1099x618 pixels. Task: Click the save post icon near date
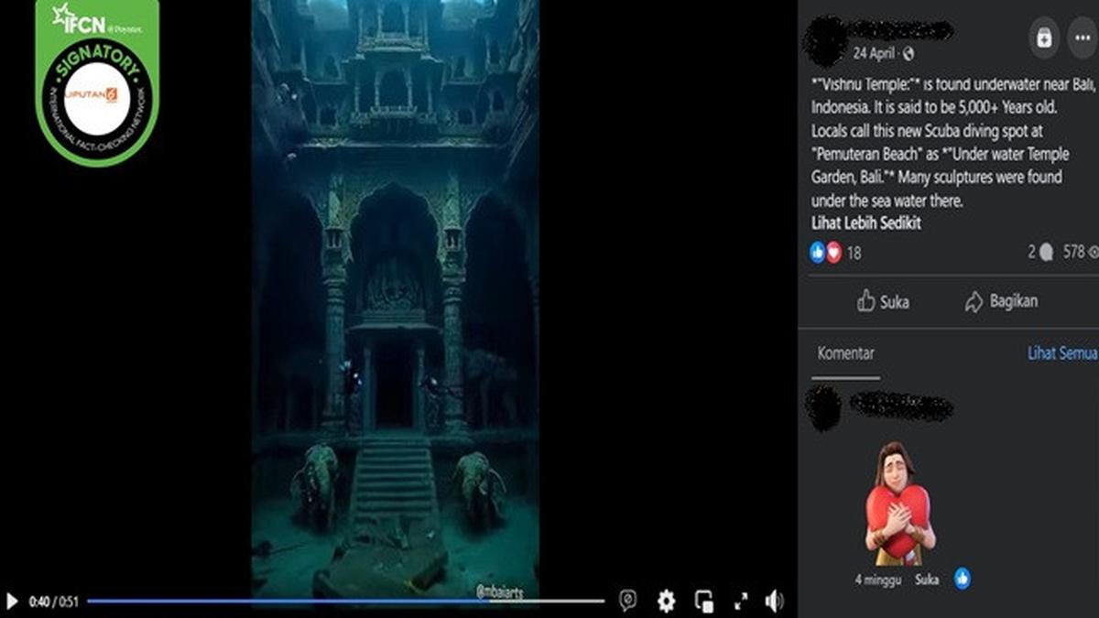point(1042,38)
